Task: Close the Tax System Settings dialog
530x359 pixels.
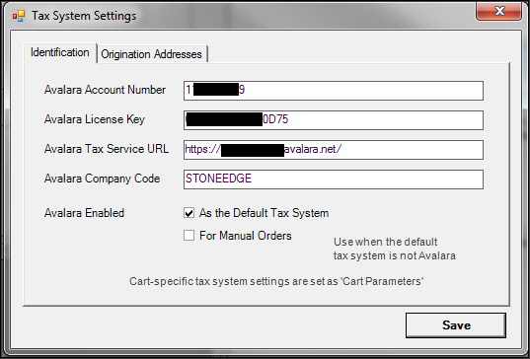Action: [x=498, y=12]
